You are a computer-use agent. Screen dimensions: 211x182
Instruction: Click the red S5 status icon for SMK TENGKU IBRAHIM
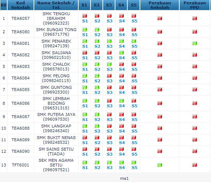click(x=134, y=16)
